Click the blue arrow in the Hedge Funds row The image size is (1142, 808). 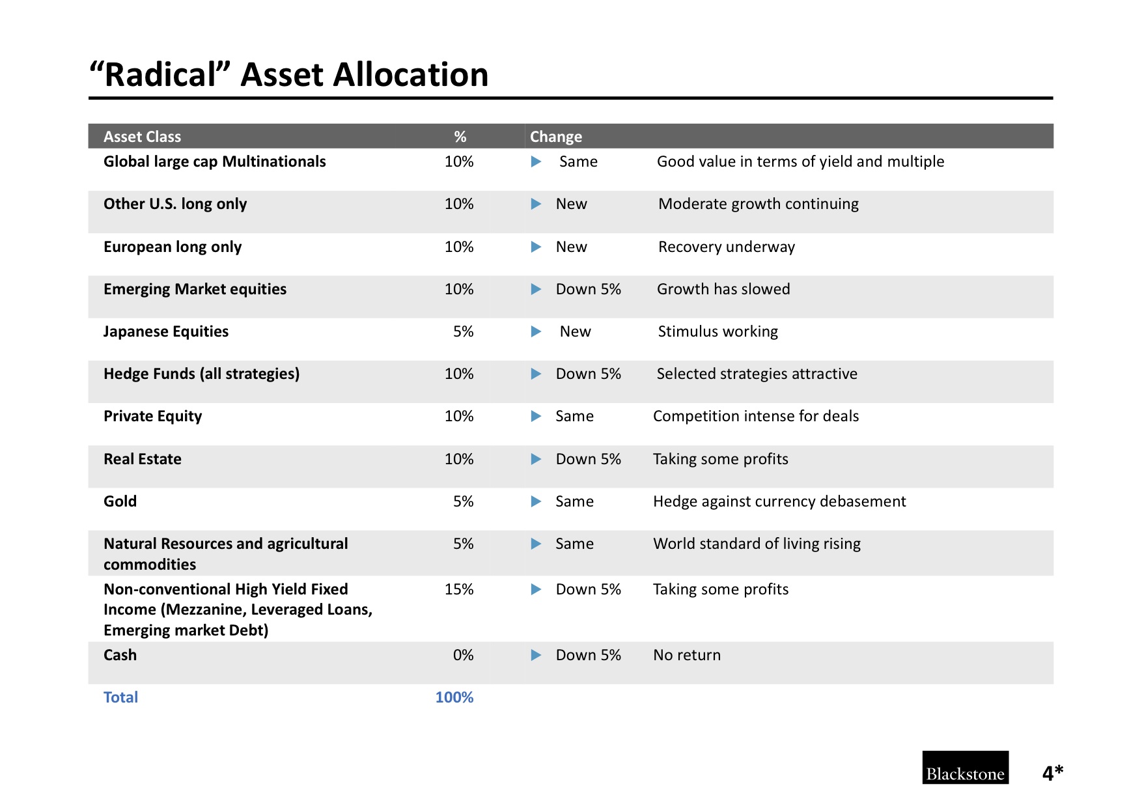click(x=536, y=374)
